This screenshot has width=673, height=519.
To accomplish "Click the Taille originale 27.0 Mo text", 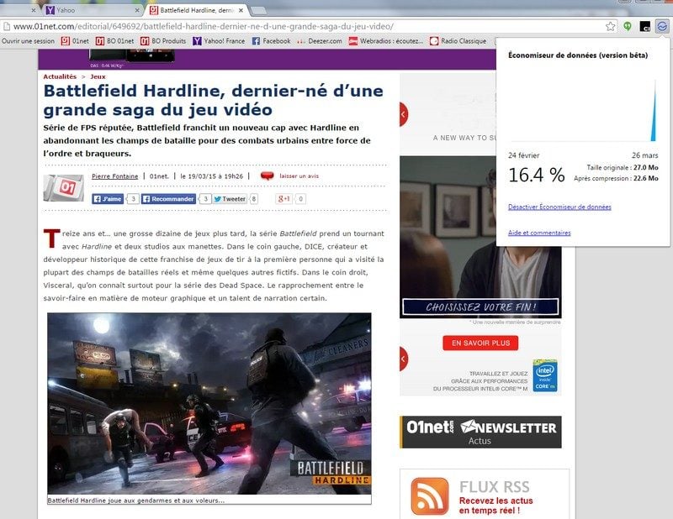I will [623, 168].
